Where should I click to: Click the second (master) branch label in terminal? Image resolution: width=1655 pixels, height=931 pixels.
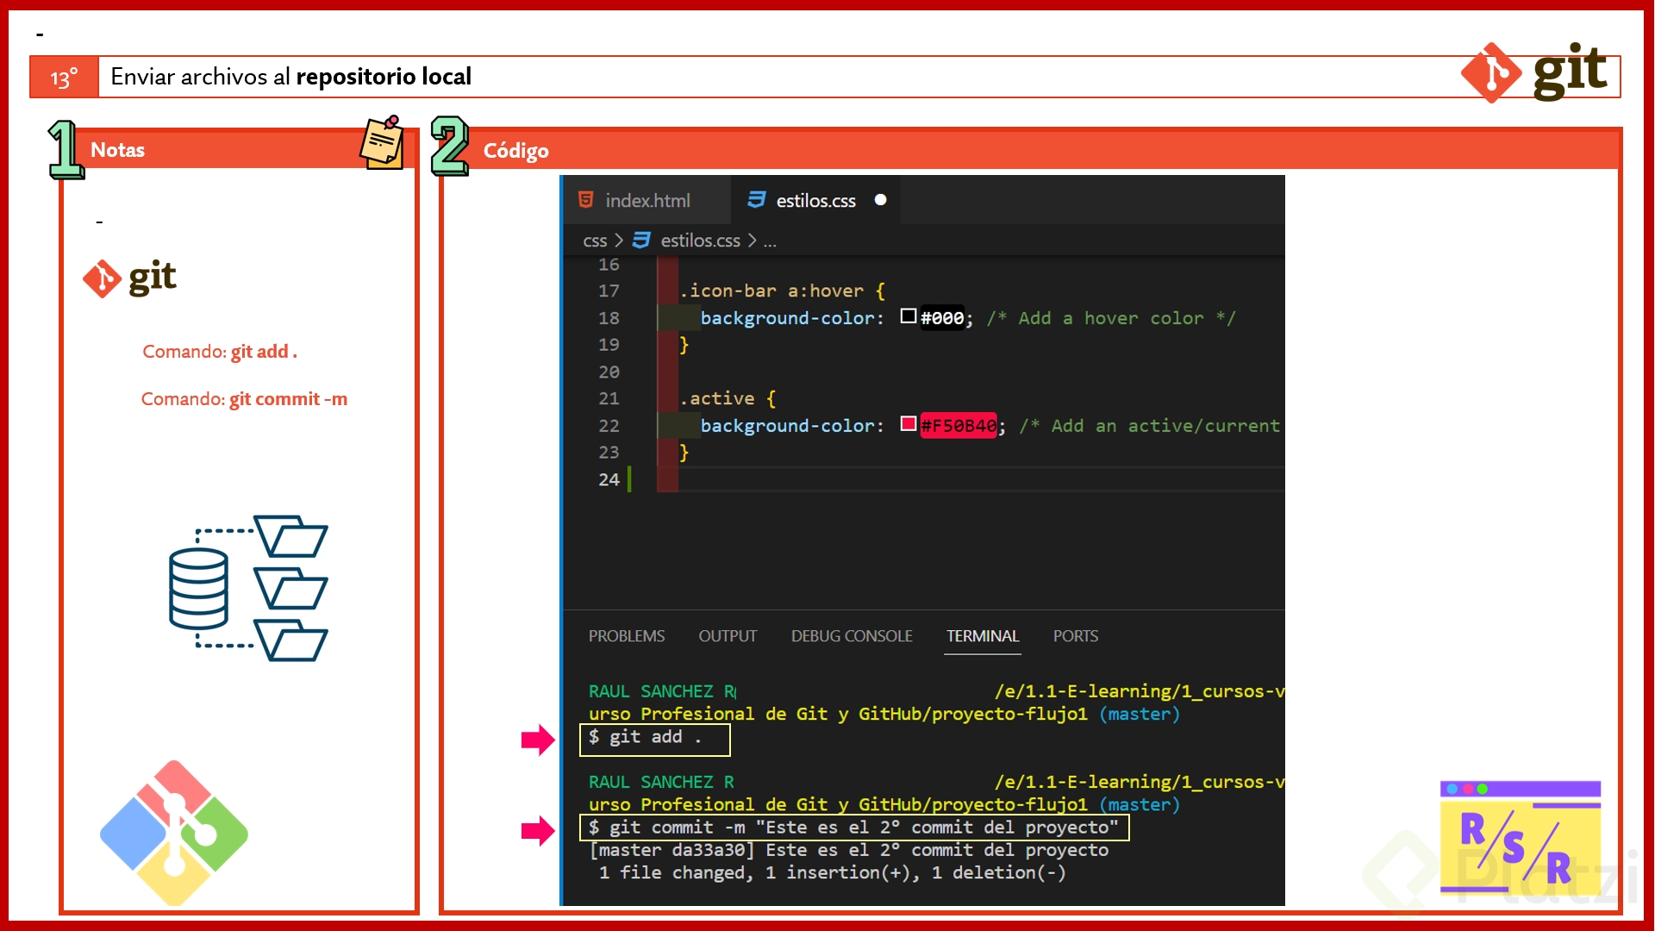1140,804
